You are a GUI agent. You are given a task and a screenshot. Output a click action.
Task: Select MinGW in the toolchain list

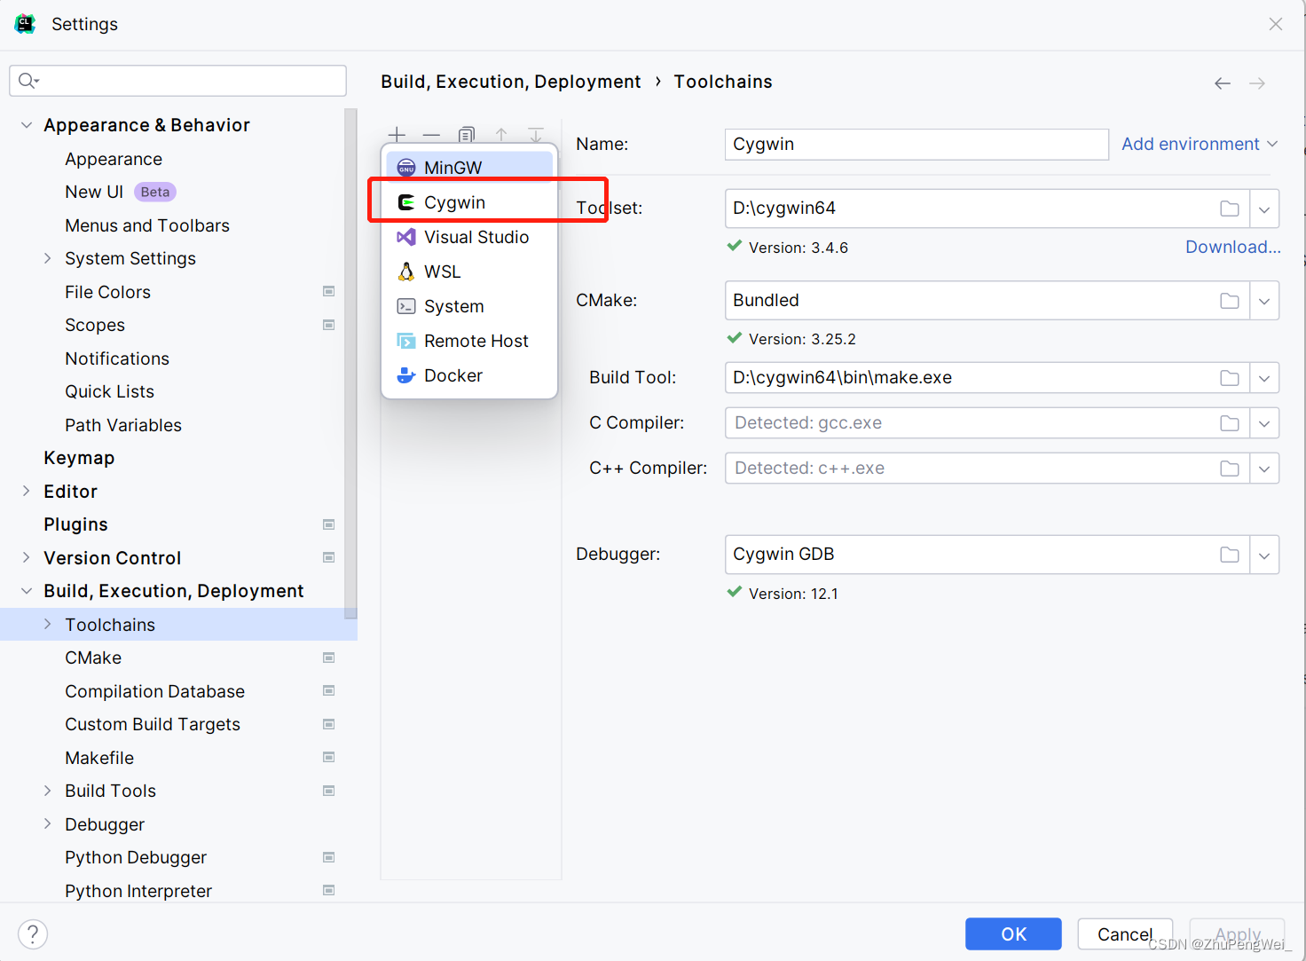point(469,167)
